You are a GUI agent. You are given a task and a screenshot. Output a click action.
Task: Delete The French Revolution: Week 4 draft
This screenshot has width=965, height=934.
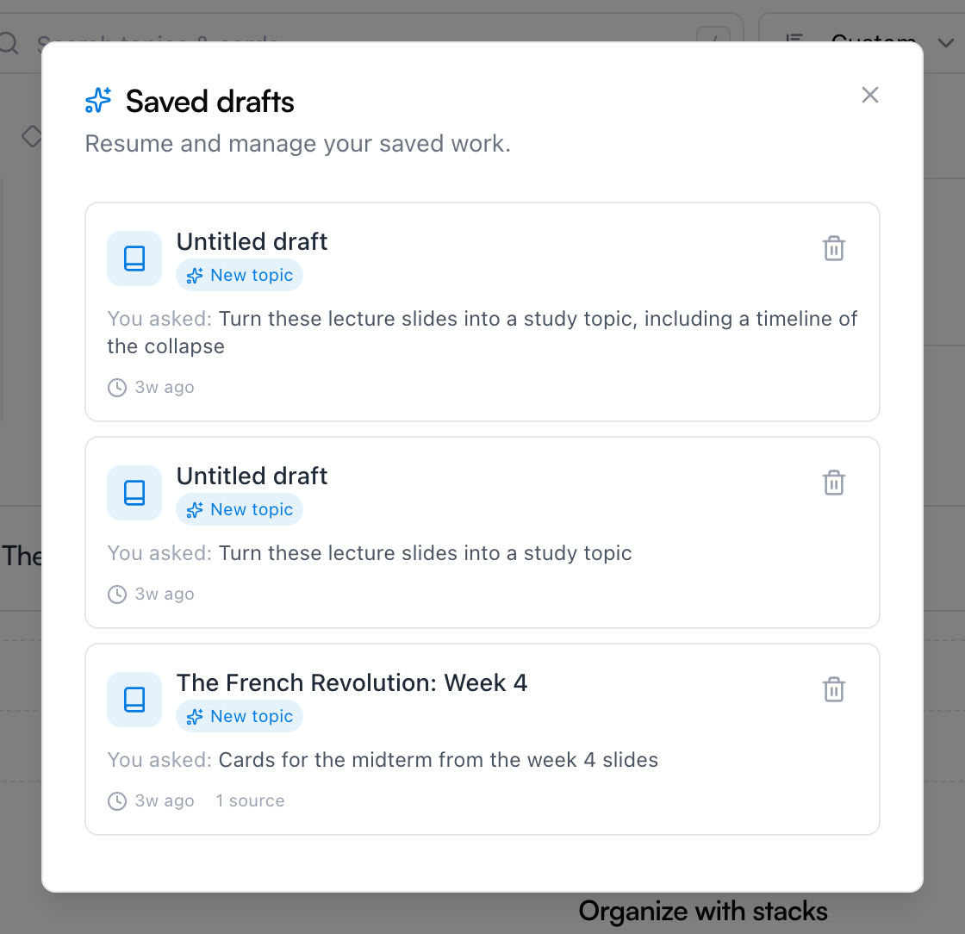[834, 690]
